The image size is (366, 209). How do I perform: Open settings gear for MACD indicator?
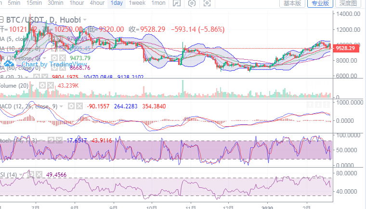point(71,106)
